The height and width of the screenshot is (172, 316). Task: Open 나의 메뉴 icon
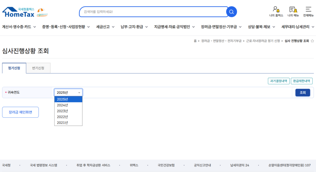[293, 11]
